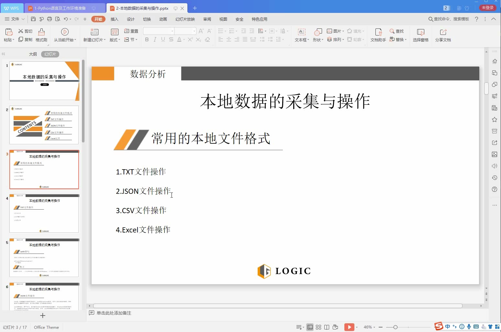Click 新建幻灯片 to add a new slide
Screen dimensions: 501x332
pos(94,35)
